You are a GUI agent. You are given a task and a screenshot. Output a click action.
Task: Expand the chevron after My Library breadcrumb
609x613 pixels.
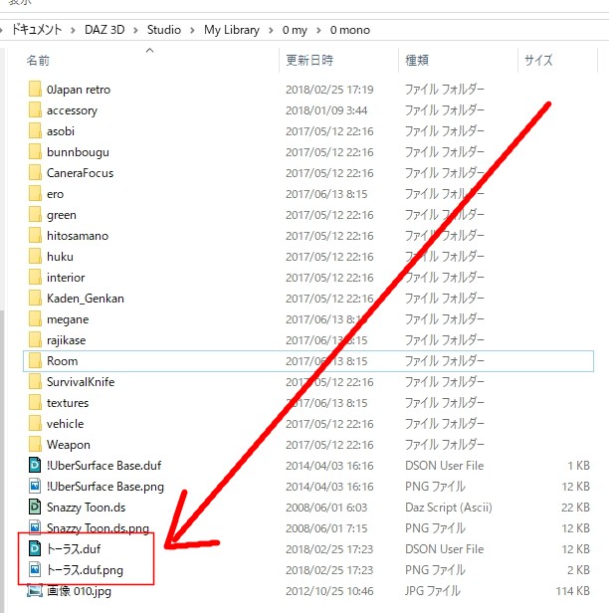click(x=271, y=30)
